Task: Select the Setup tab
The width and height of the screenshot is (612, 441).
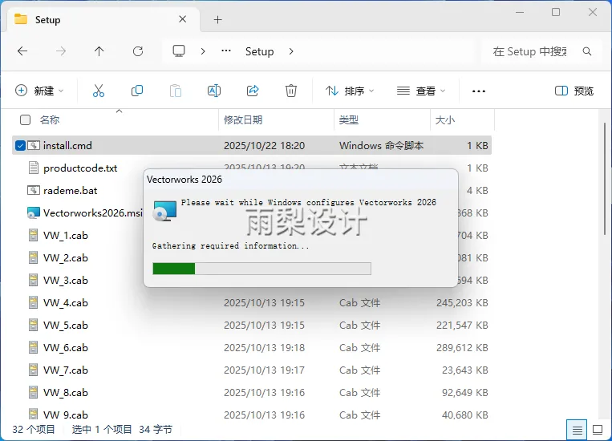Action: pyautogui.click(x=102, y=19)
